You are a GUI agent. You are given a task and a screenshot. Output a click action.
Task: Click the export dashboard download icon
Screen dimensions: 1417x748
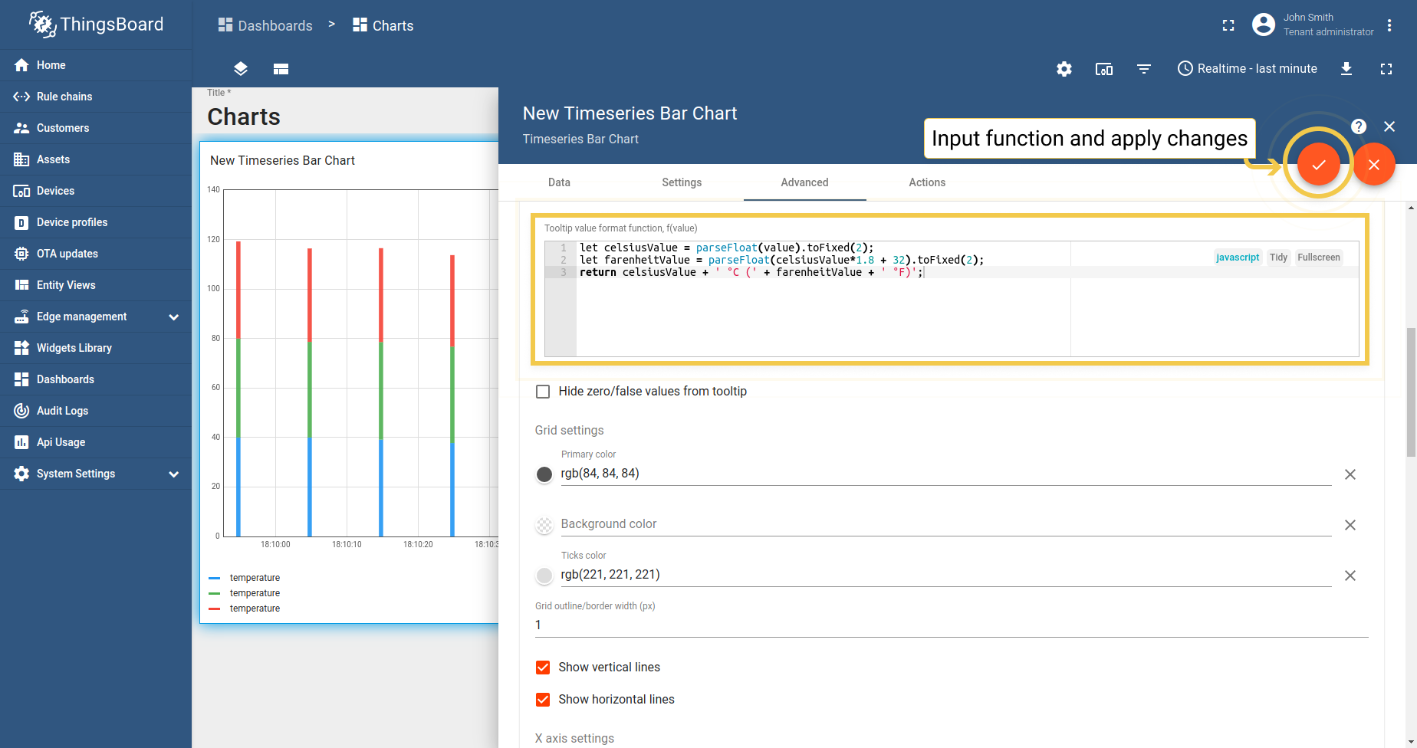[1346, 69]
